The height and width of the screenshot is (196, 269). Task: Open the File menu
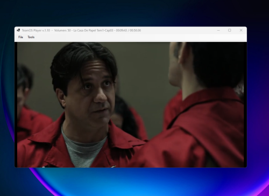pyautogui.click(x=20, y=37)
